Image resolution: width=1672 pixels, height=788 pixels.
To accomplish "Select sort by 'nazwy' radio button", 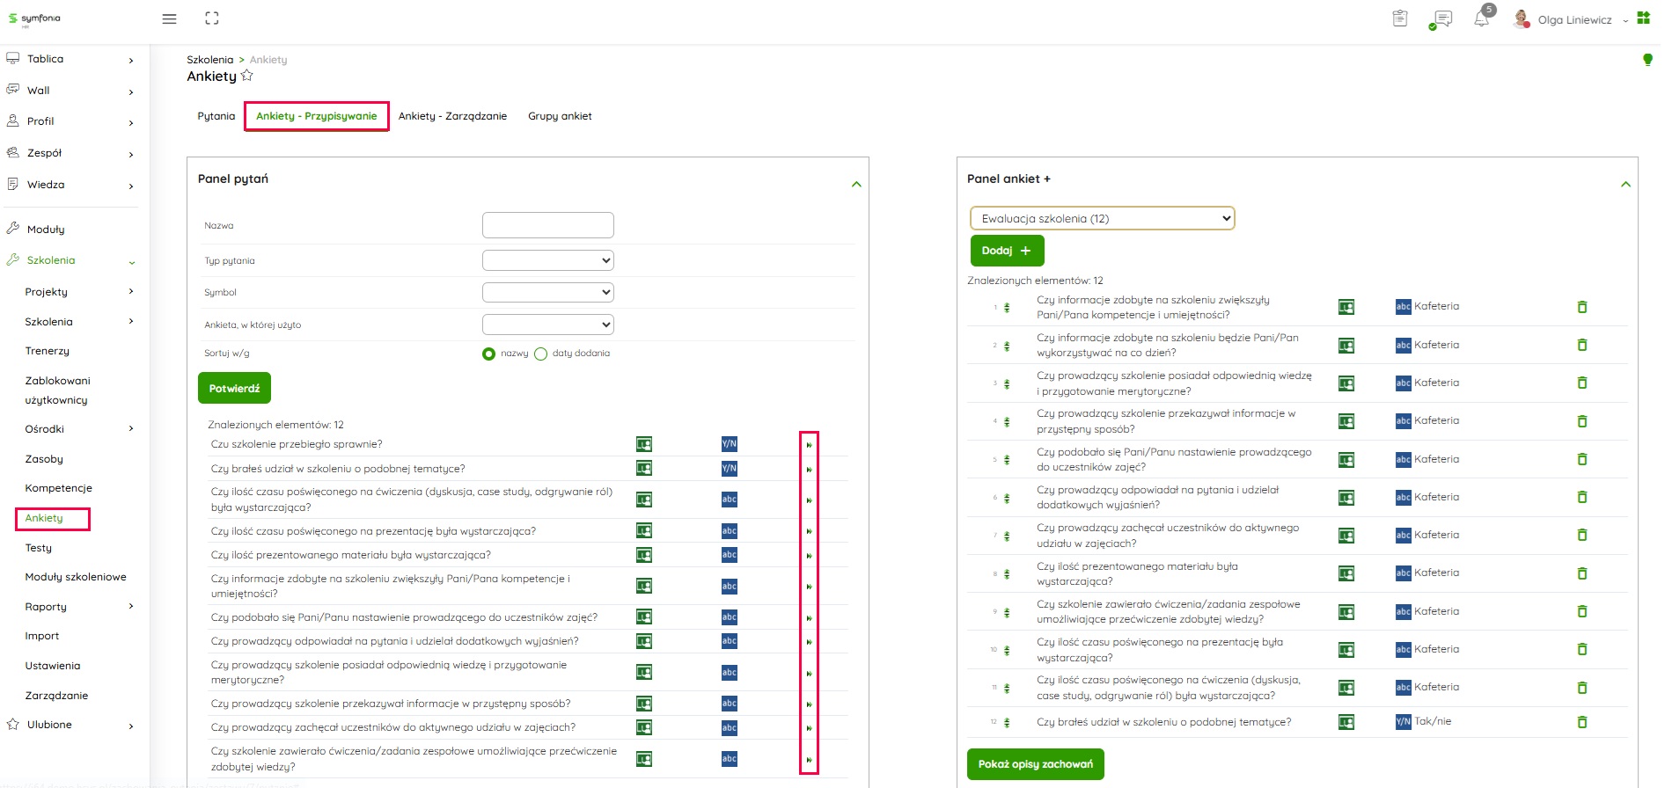I will (488, 354).
